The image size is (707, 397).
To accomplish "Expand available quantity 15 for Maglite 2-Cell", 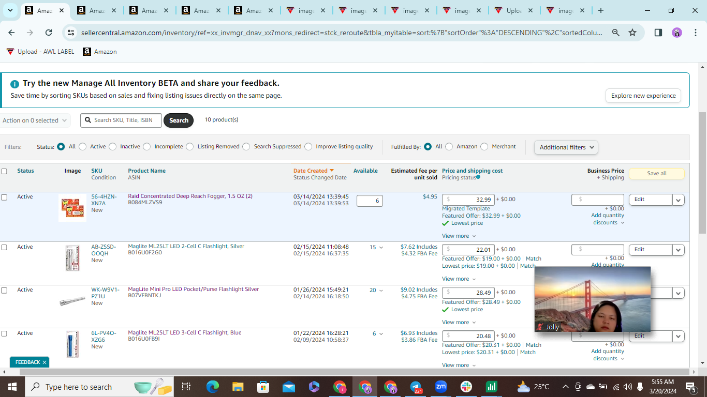I will 376,248.
